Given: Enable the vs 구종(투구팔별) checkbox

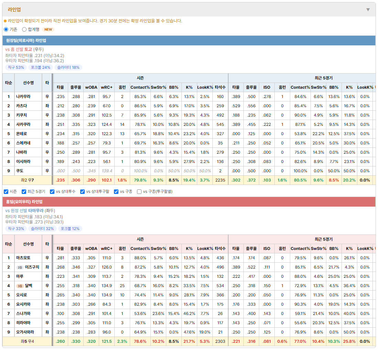Looking at the screenshot, I should tap(139, 192).
